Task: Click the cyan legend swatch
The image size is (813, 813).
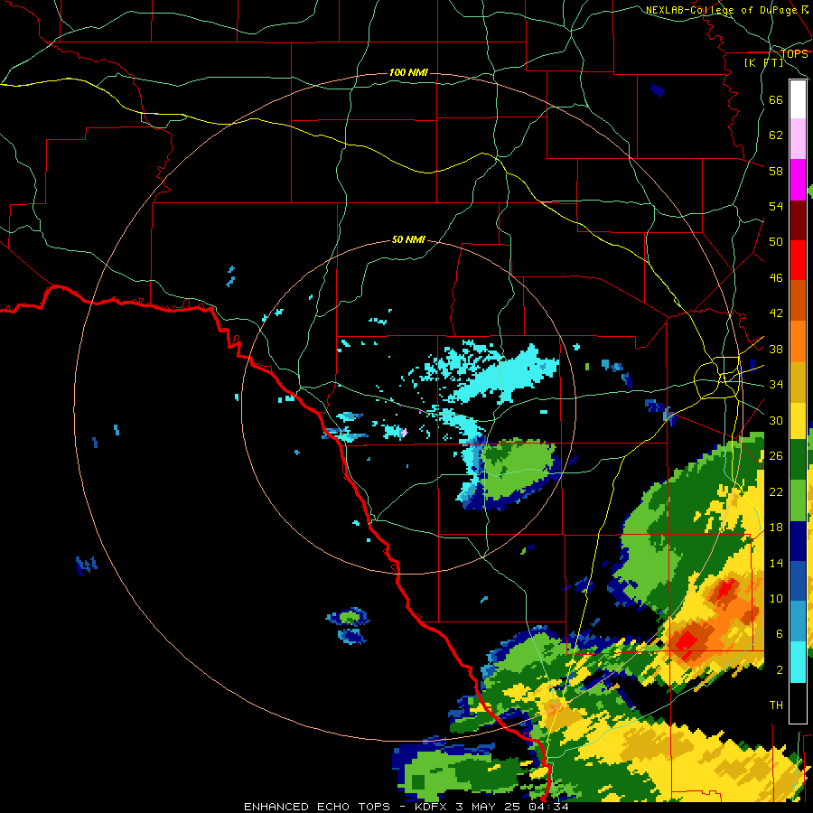Action: (798, 662)
